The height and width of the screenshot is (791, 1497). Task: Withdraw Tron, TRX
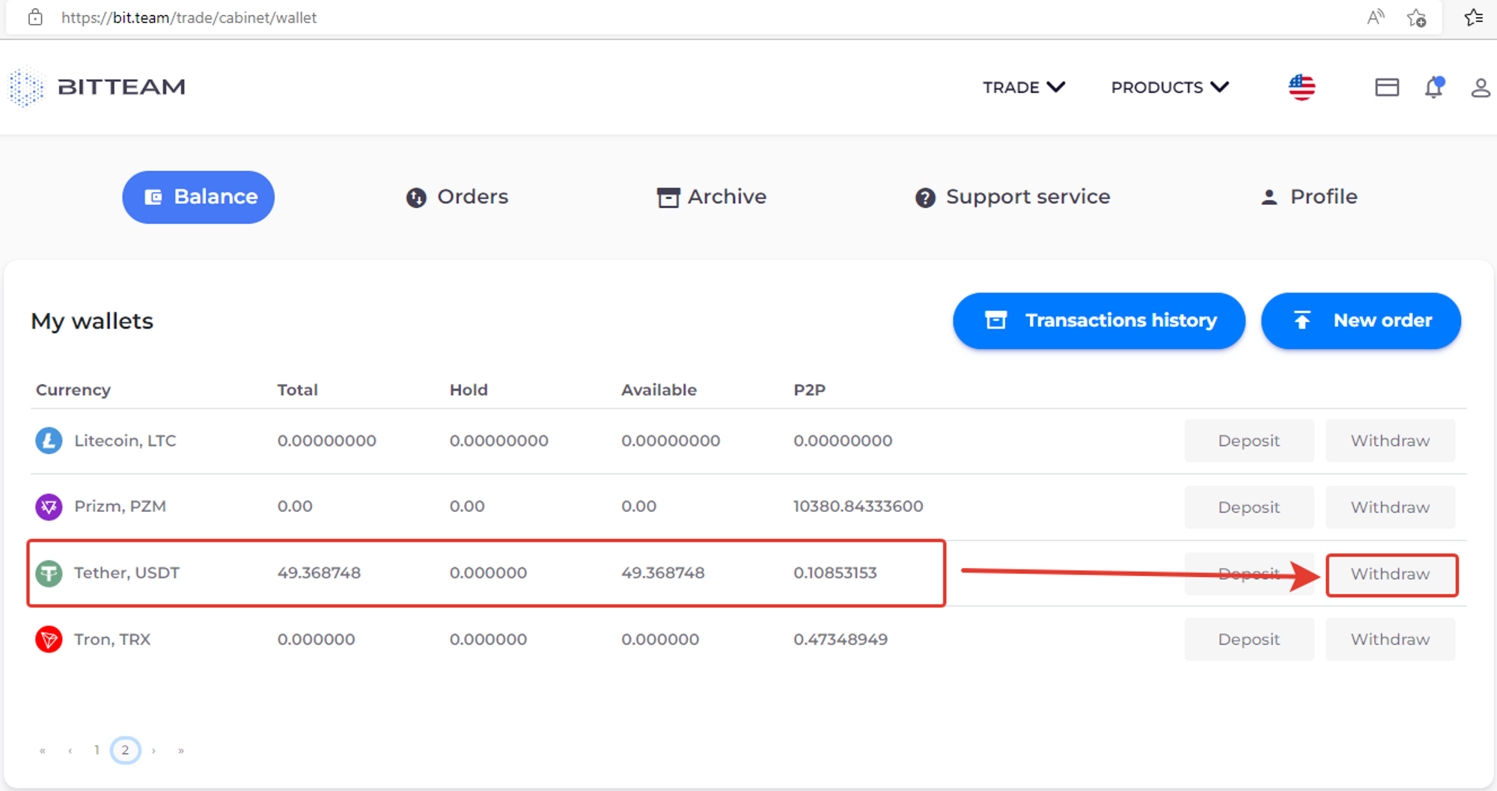[x=1390, y=639]
